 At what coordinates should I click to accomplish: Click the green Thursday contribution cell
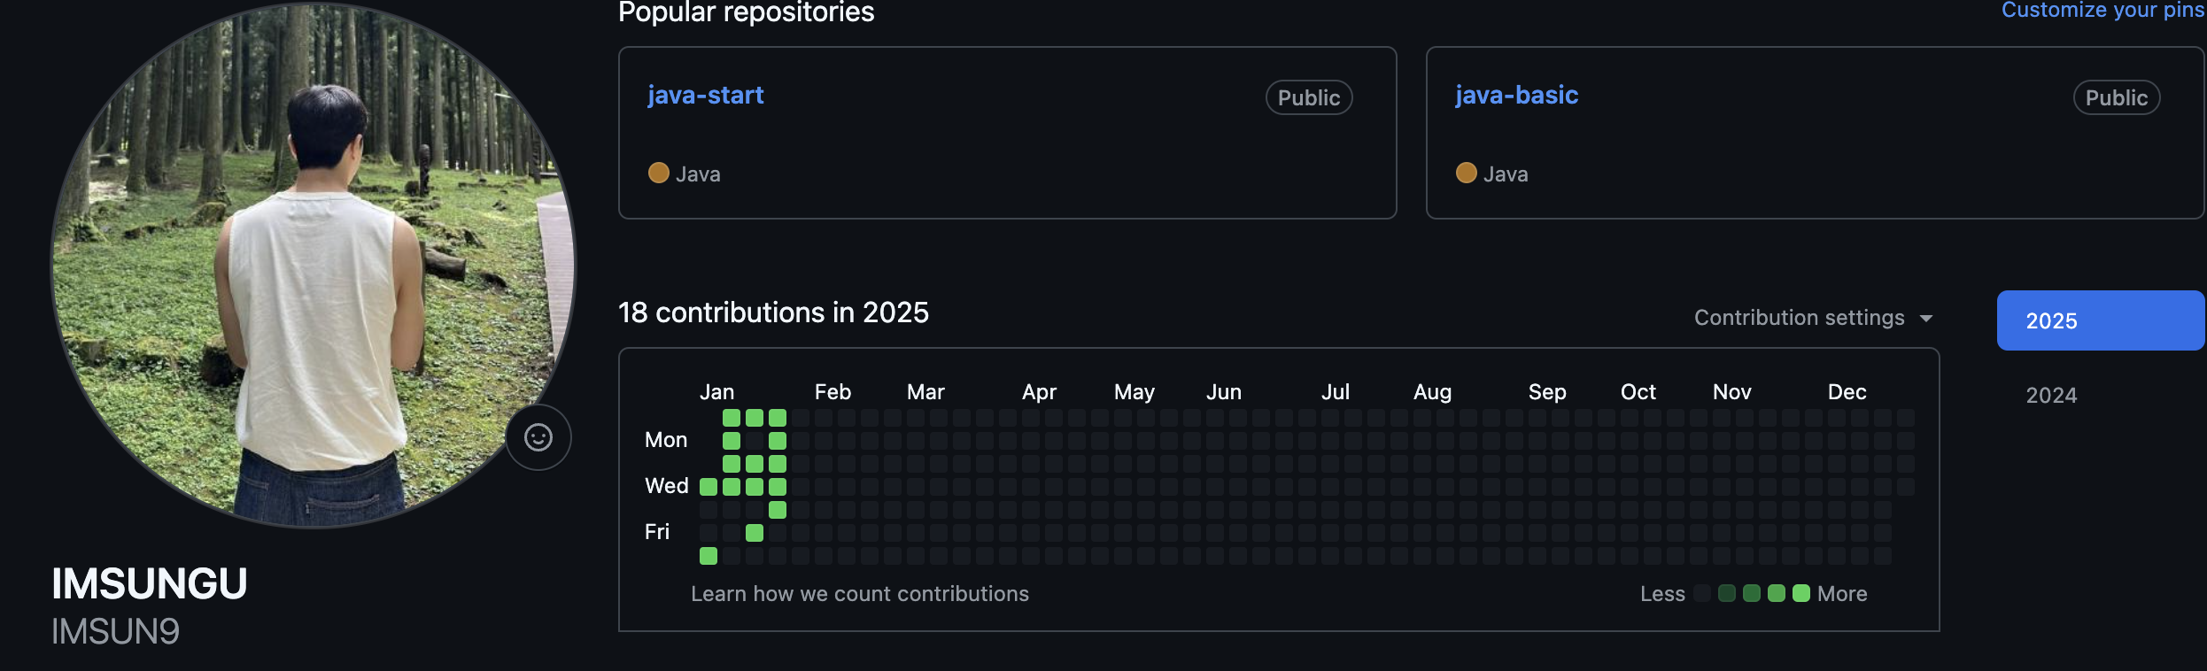click(778, 510)
